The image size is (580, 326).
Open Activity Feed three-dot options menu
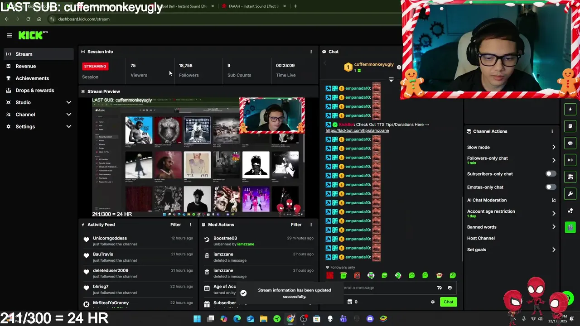click(190, 225)
